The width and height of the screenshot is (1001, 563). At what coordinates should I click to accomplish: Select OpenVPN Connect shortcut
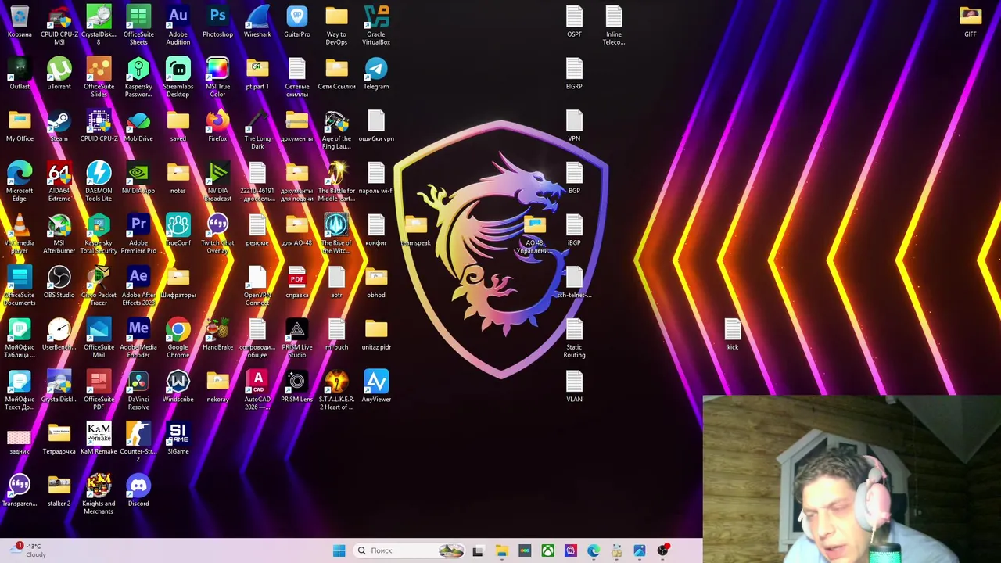257,285
